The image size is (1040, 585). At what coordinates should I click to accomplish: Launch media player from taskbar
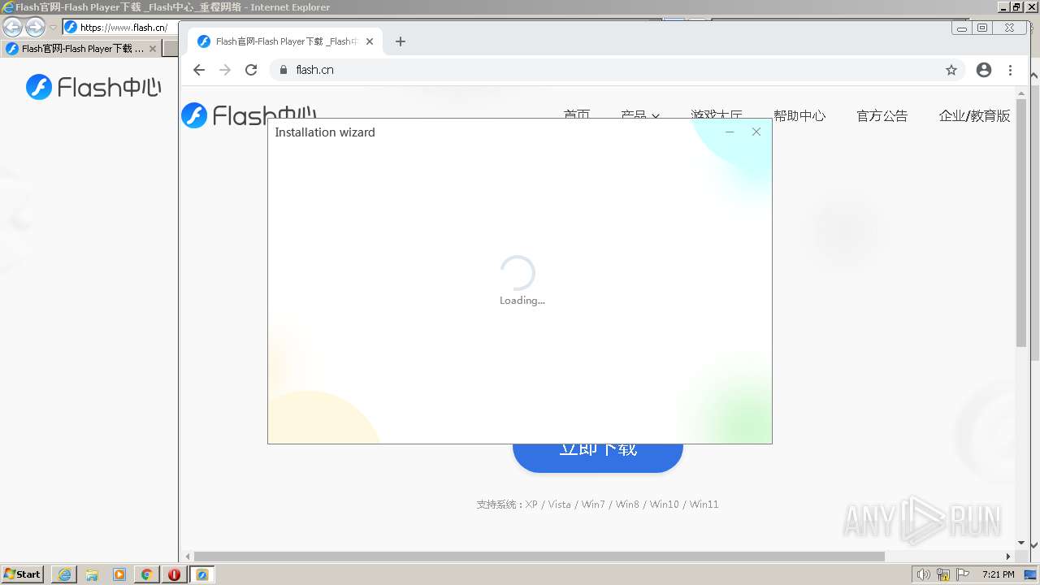pos(119,574)
